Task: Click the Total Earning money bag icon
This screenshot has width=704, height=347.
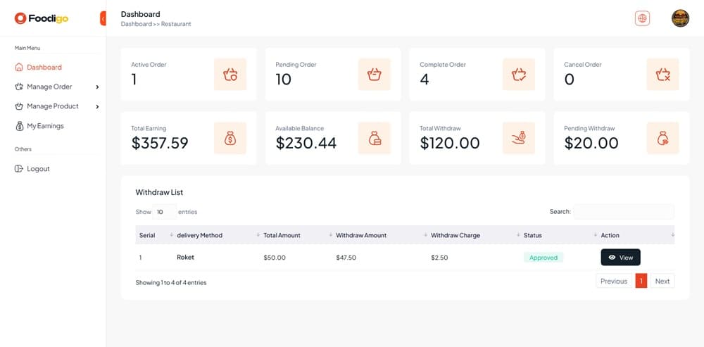Action: pyautogui.click(x=230, y=138)
